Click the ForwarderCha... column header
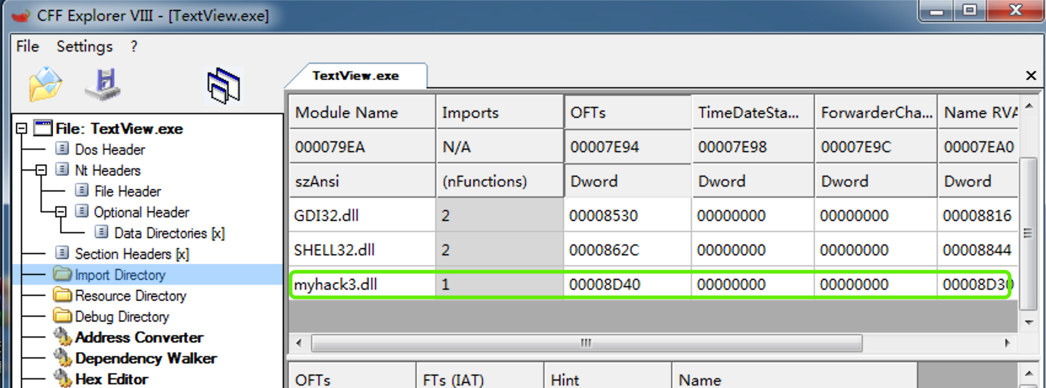The width and height of the screenshot is (1046, 388). (876, 112)
